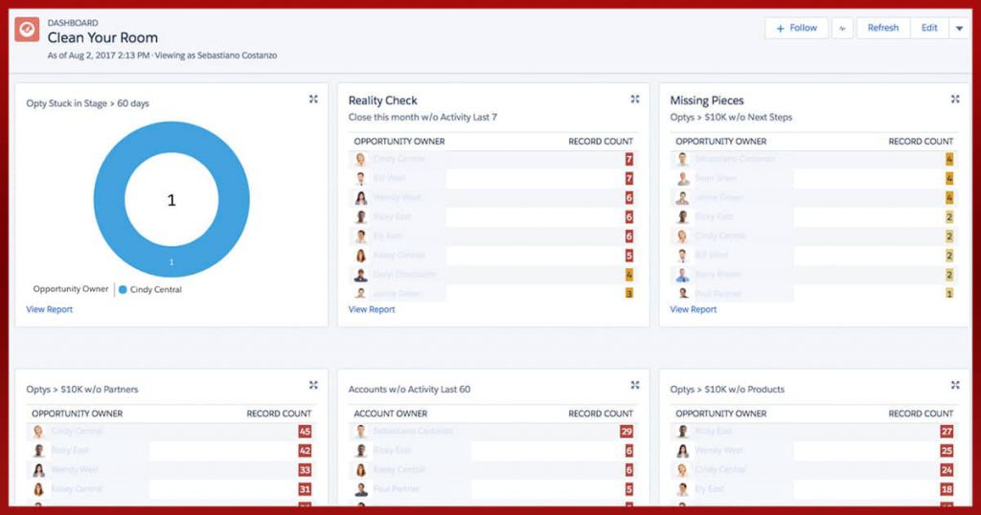Expand the Accounts w/o Activity Last 60 widget
Image resolution: width=981 pixels, height=515 pixels.
coord(634,385)
